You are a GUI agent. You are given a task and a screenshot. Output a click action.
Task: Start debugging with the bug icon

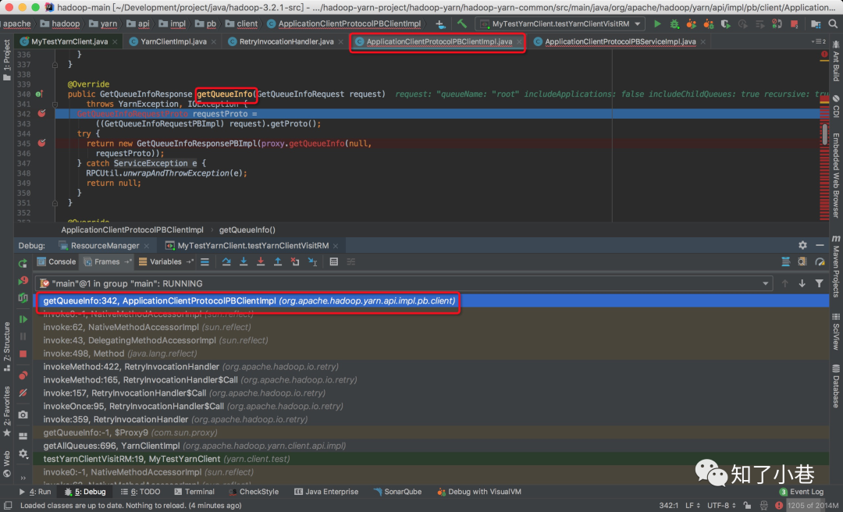(x=674, y=24)
